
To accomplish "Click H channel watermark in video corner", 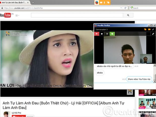I will coord(130,92).
